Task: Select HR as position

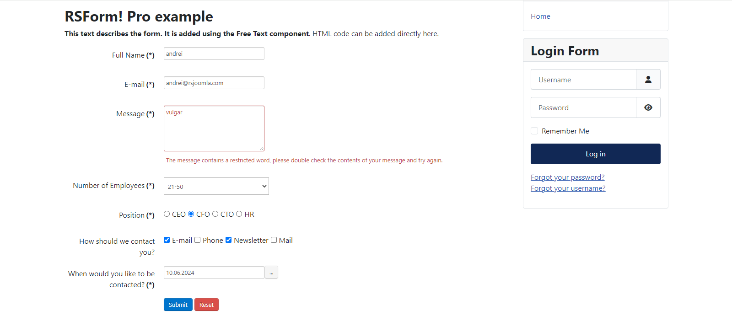Action: [239, 214]
